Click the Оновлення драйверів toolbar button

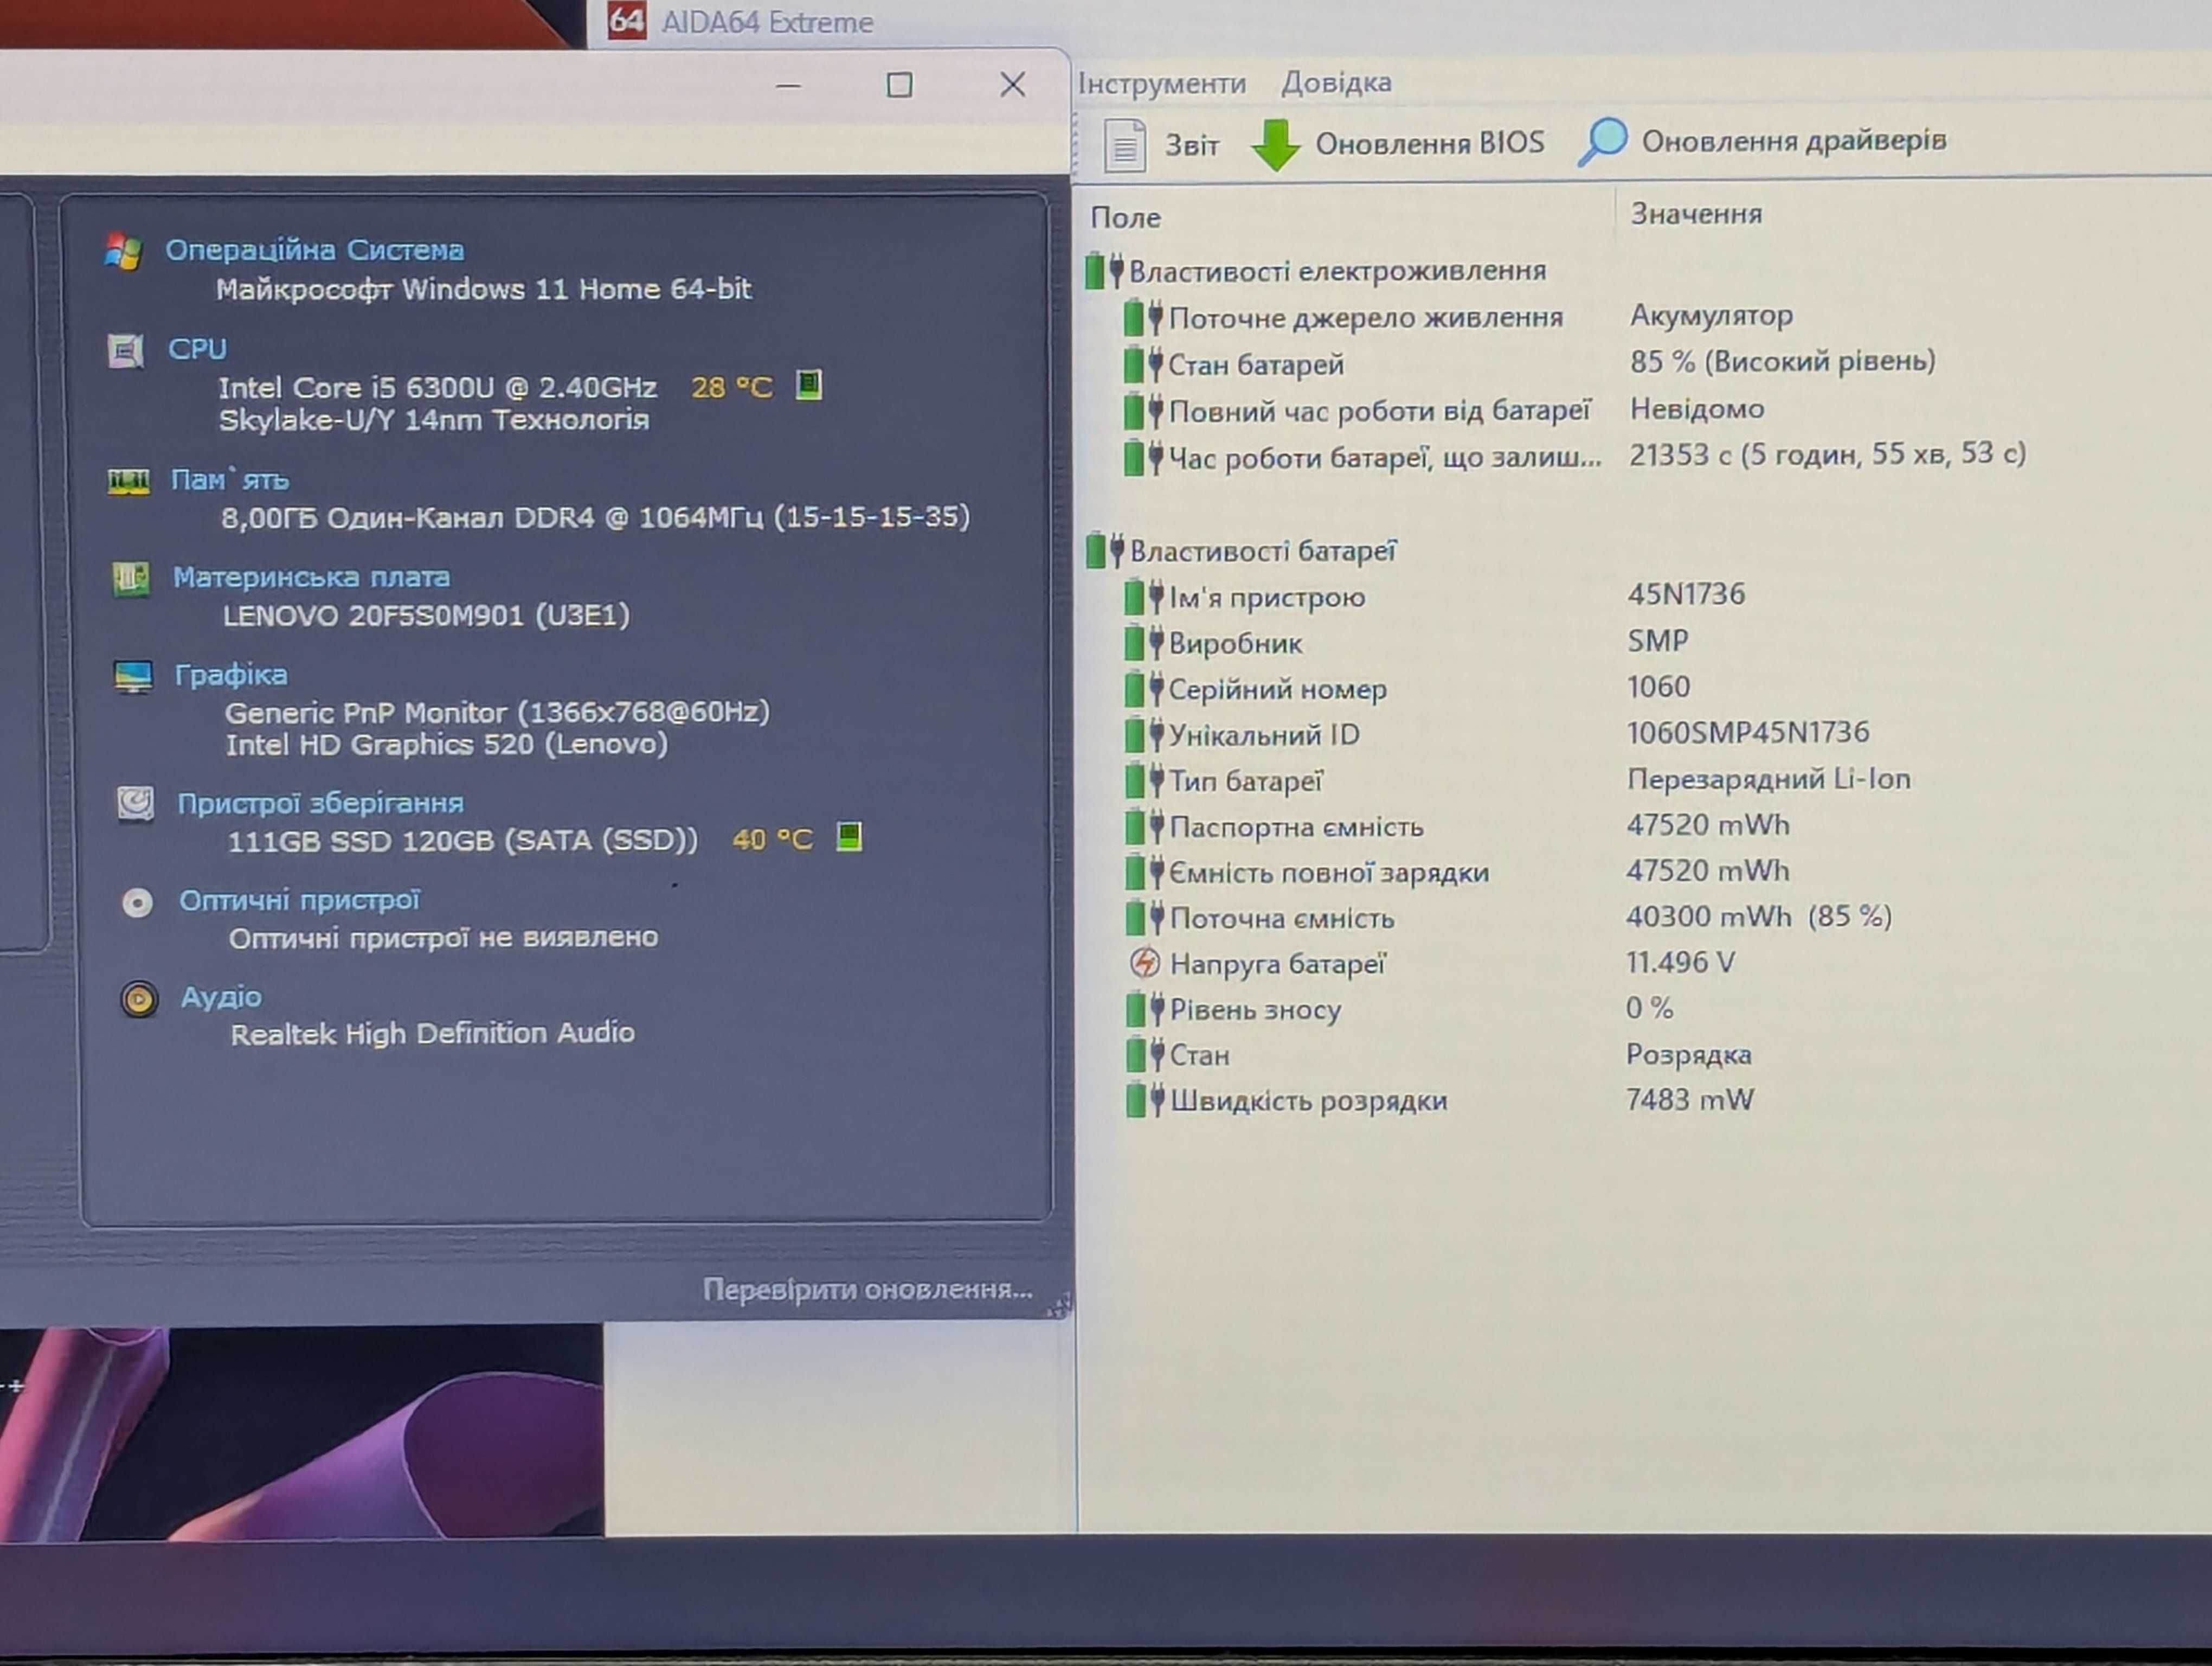click(x=1762, y=141)
